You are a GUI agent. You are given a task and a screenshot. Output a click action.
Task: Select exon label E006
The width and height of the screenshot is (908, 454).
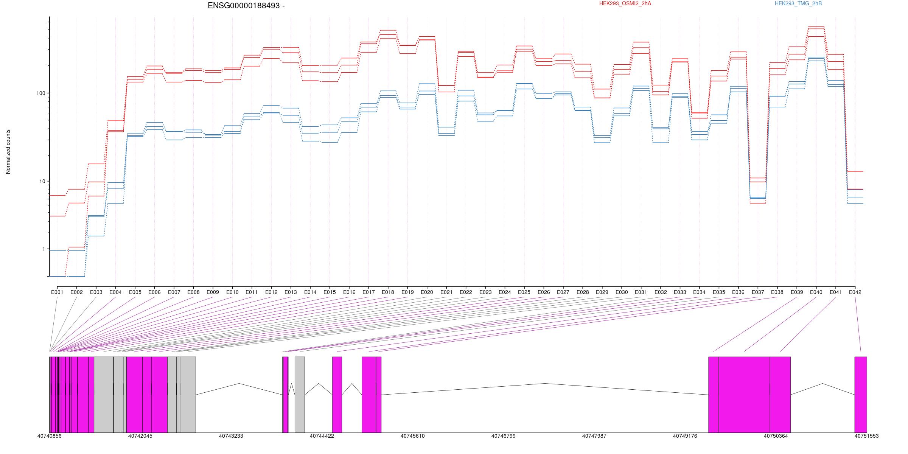click(154, 292)
